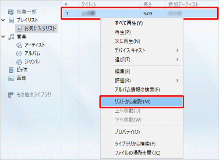
Task: Click the 秋葉一郎 library icon
Action: tap(11, 12)
